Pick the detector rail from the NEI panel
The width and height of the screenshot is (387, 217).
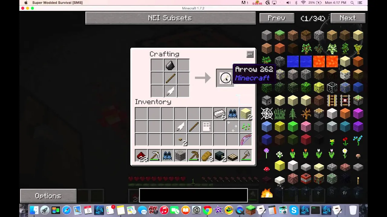click(x=345, y=100)
